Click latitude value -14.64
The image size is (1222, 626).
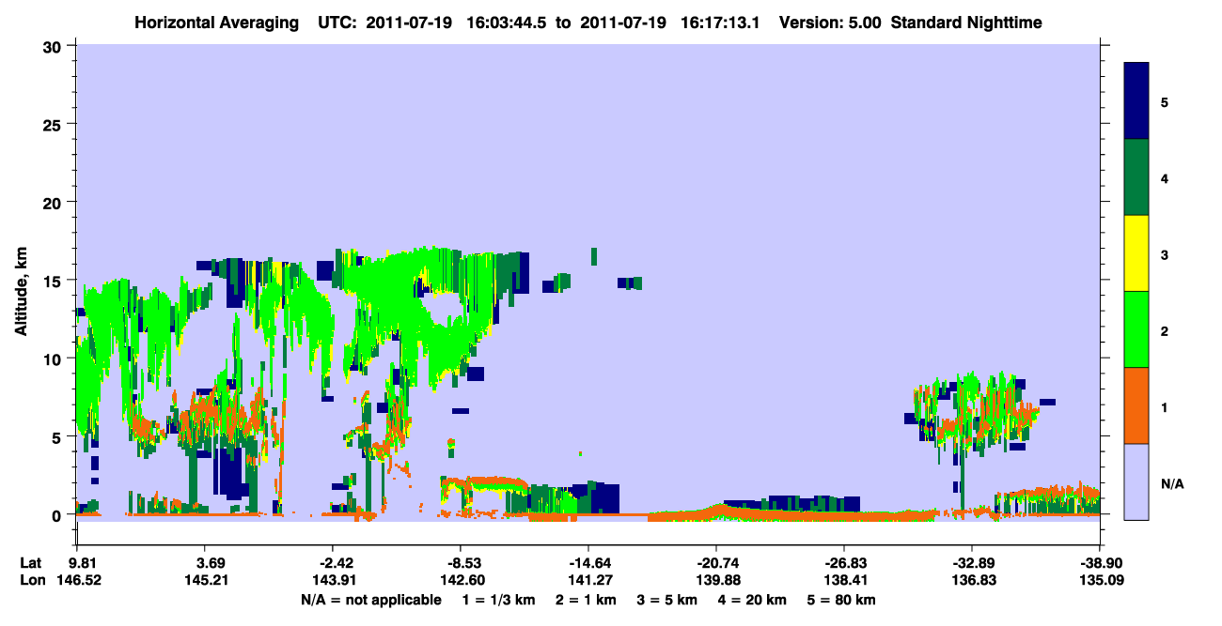(587, 563)
